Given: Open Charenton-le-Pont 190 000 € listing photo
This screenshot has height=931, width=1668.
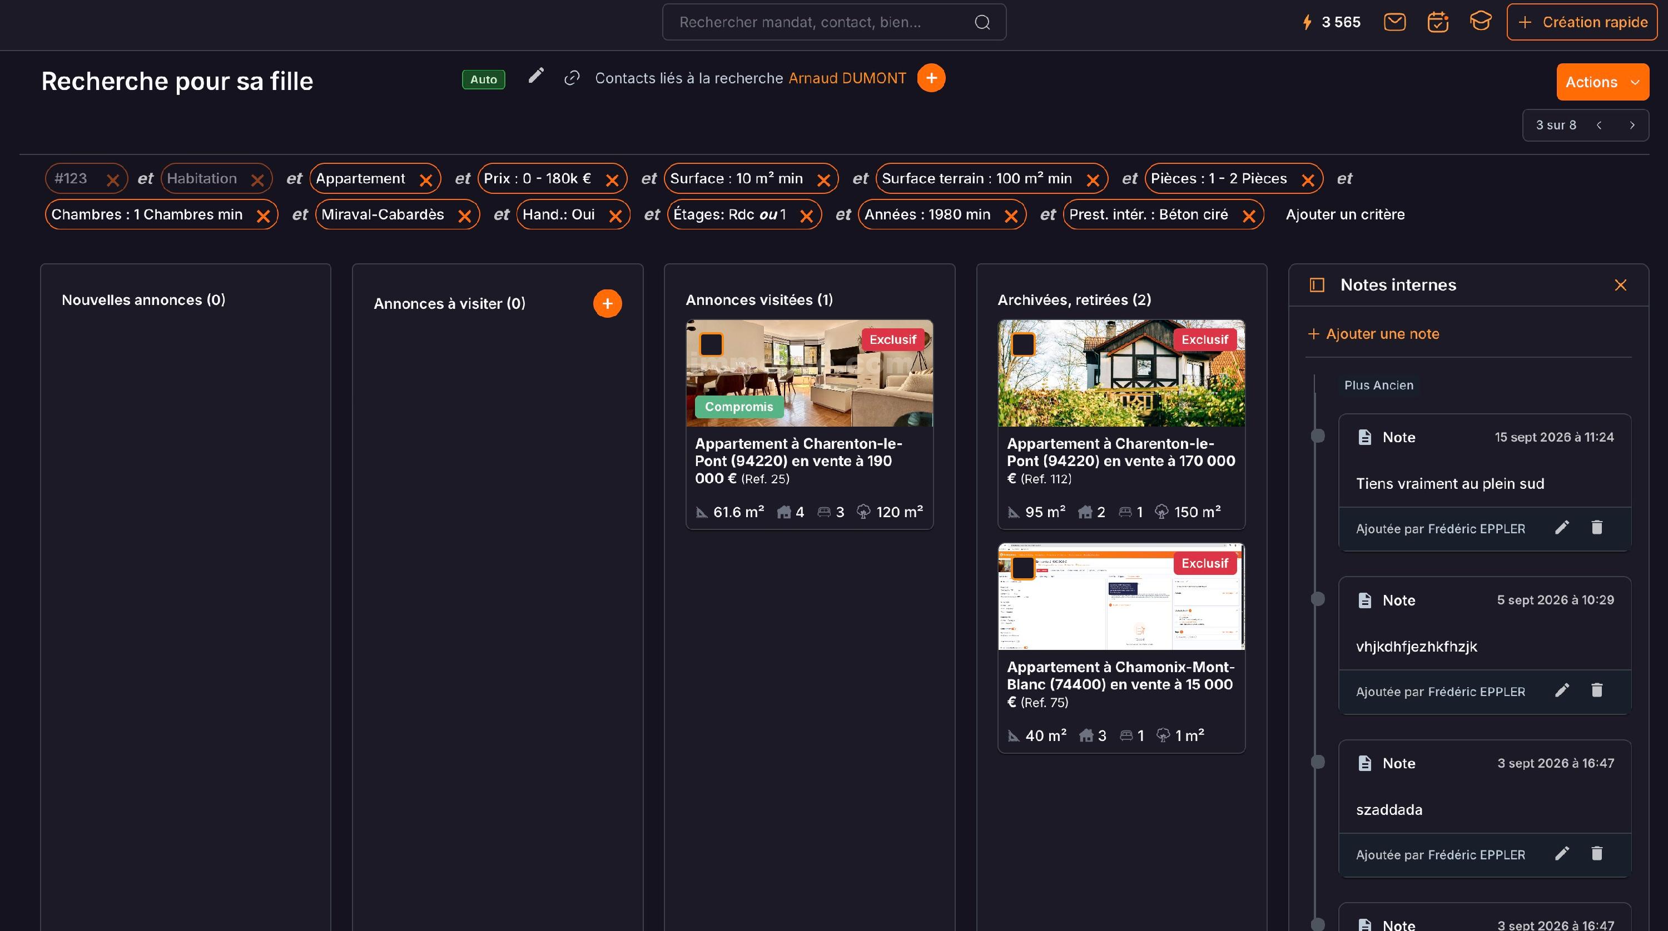Looking at the screenshot, I should (x=810, y=373).
